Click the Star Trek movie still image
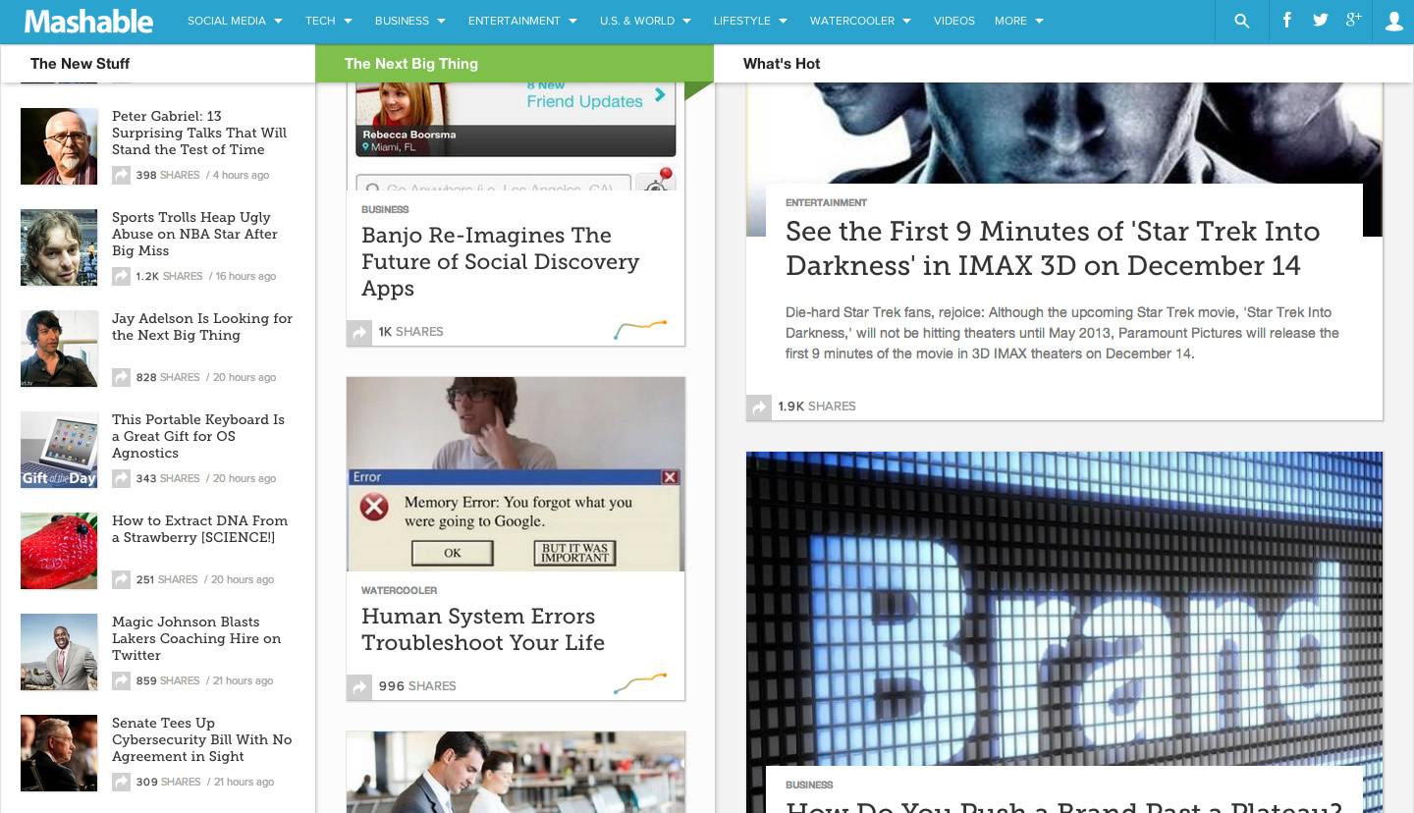 coord(1064,133)
